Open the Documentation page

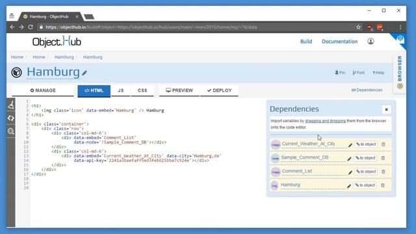(339, 42)
